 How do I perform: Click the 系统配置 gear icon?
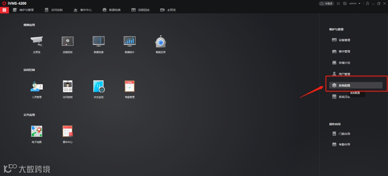pos(334,85)
